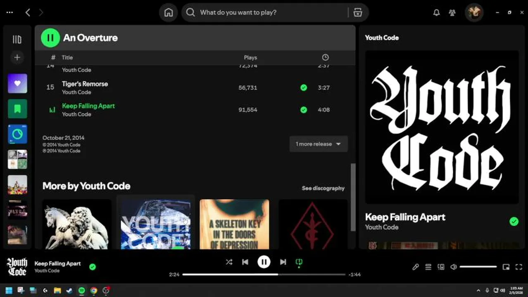Click the main content vertical scrollbar
Screen dimensions: 528x297
point(353,197)
